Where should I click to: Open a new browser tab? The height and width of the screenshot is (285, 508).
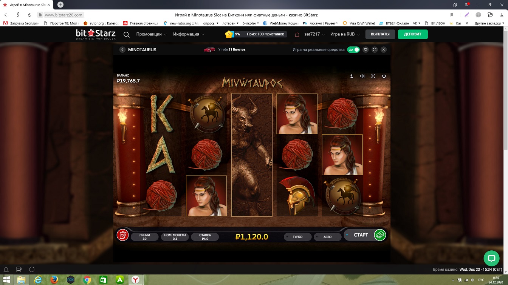(x=60, y=5)
